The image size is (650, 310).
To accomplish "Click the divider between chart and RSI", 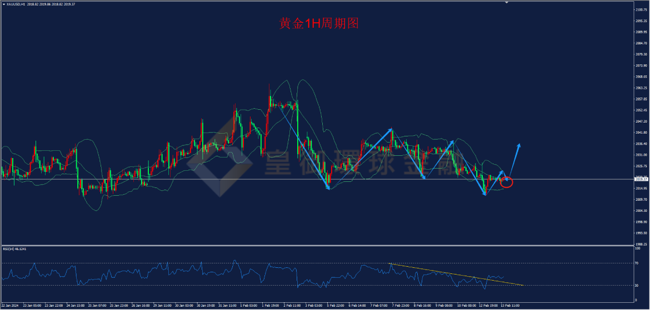I will click(x=317, y=246).
